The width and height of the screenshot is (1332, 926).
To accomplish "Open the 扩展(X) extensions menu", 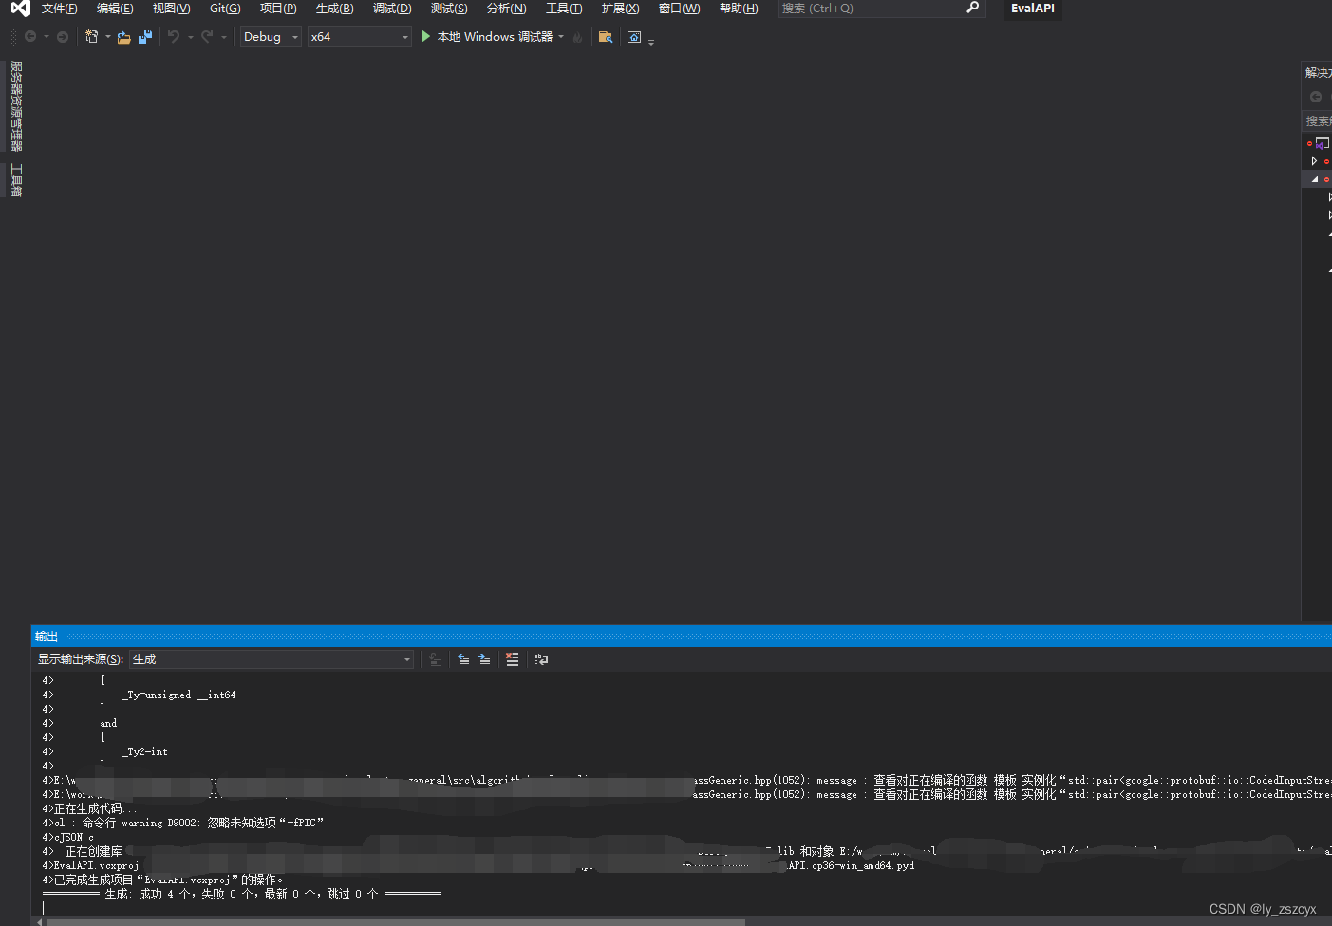I will [x=620, y=9].
